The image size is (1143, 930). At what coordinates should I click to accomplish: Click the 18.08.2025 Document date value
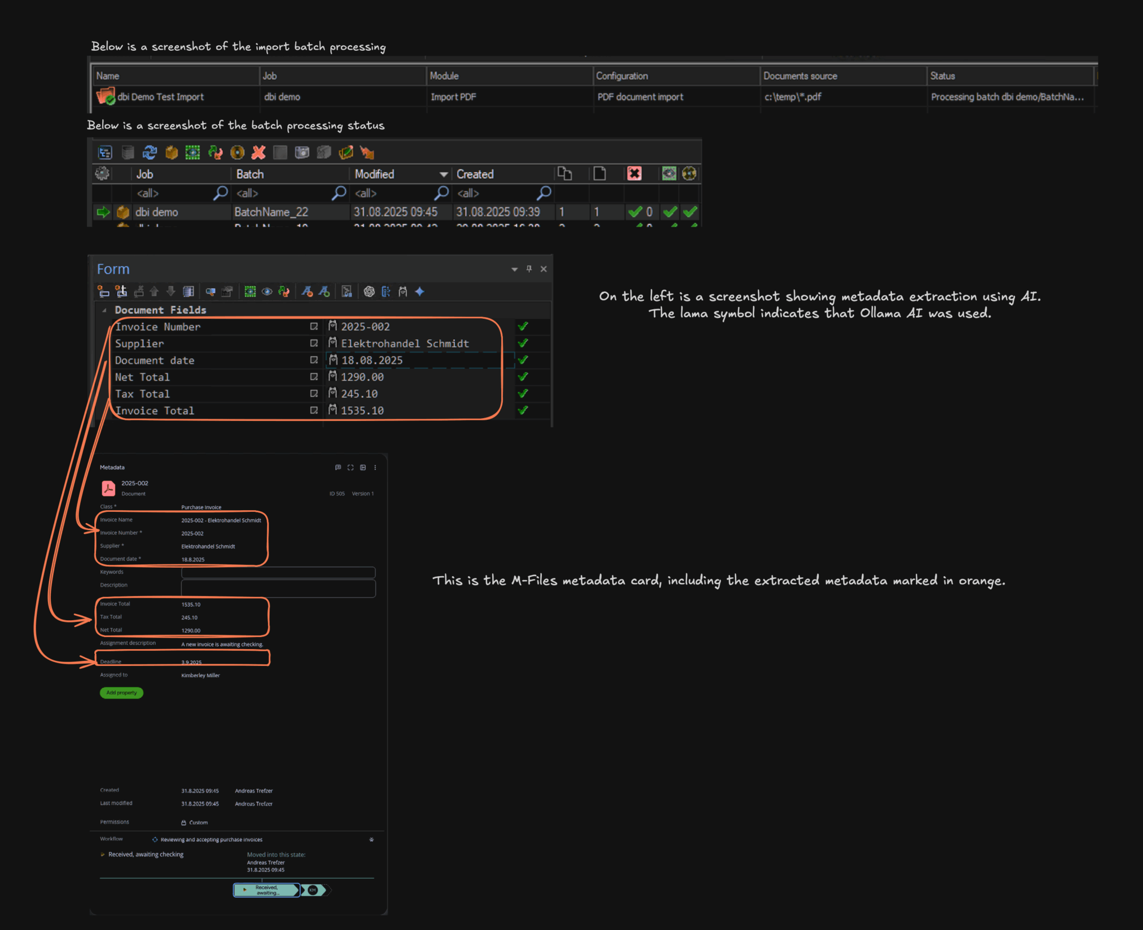[372, 360]
